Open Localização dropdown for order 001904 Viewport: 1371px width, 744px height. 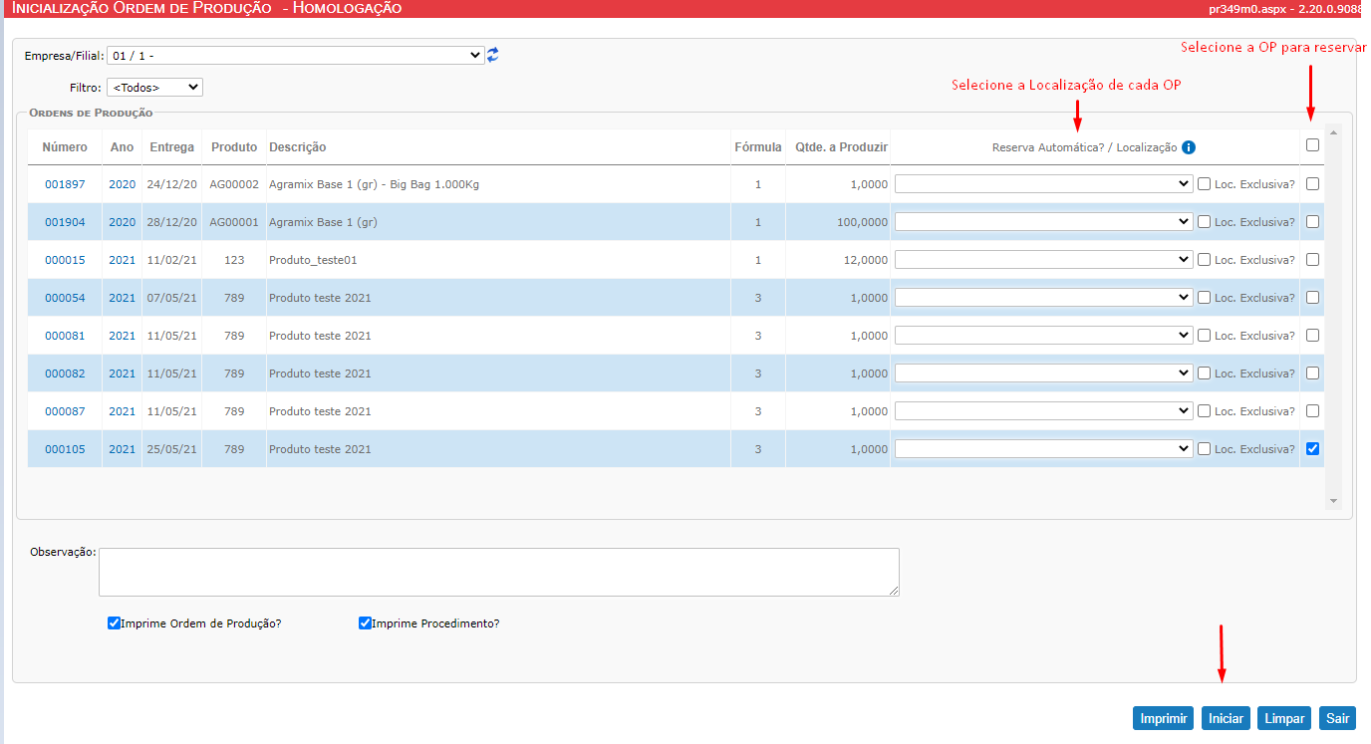[1043, 221]
